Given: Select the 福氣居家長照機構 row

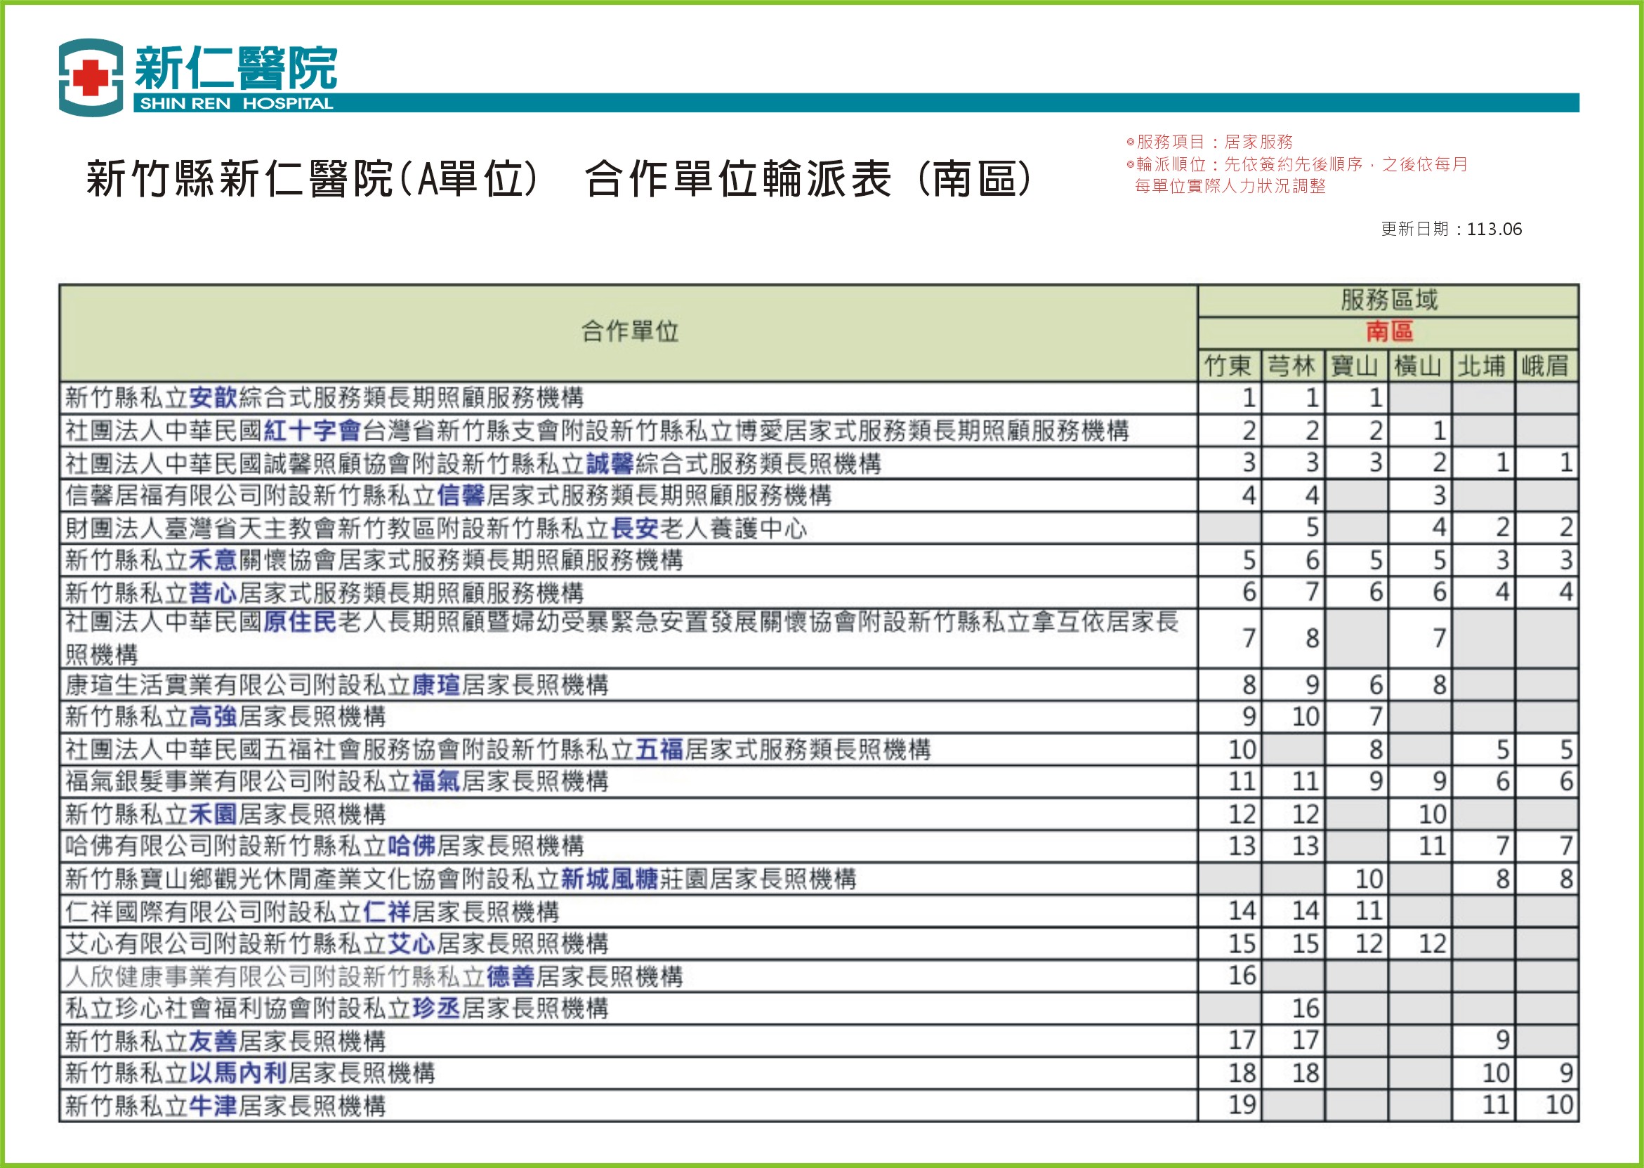Looking at the screenshot, I should (x=820, y=782).
